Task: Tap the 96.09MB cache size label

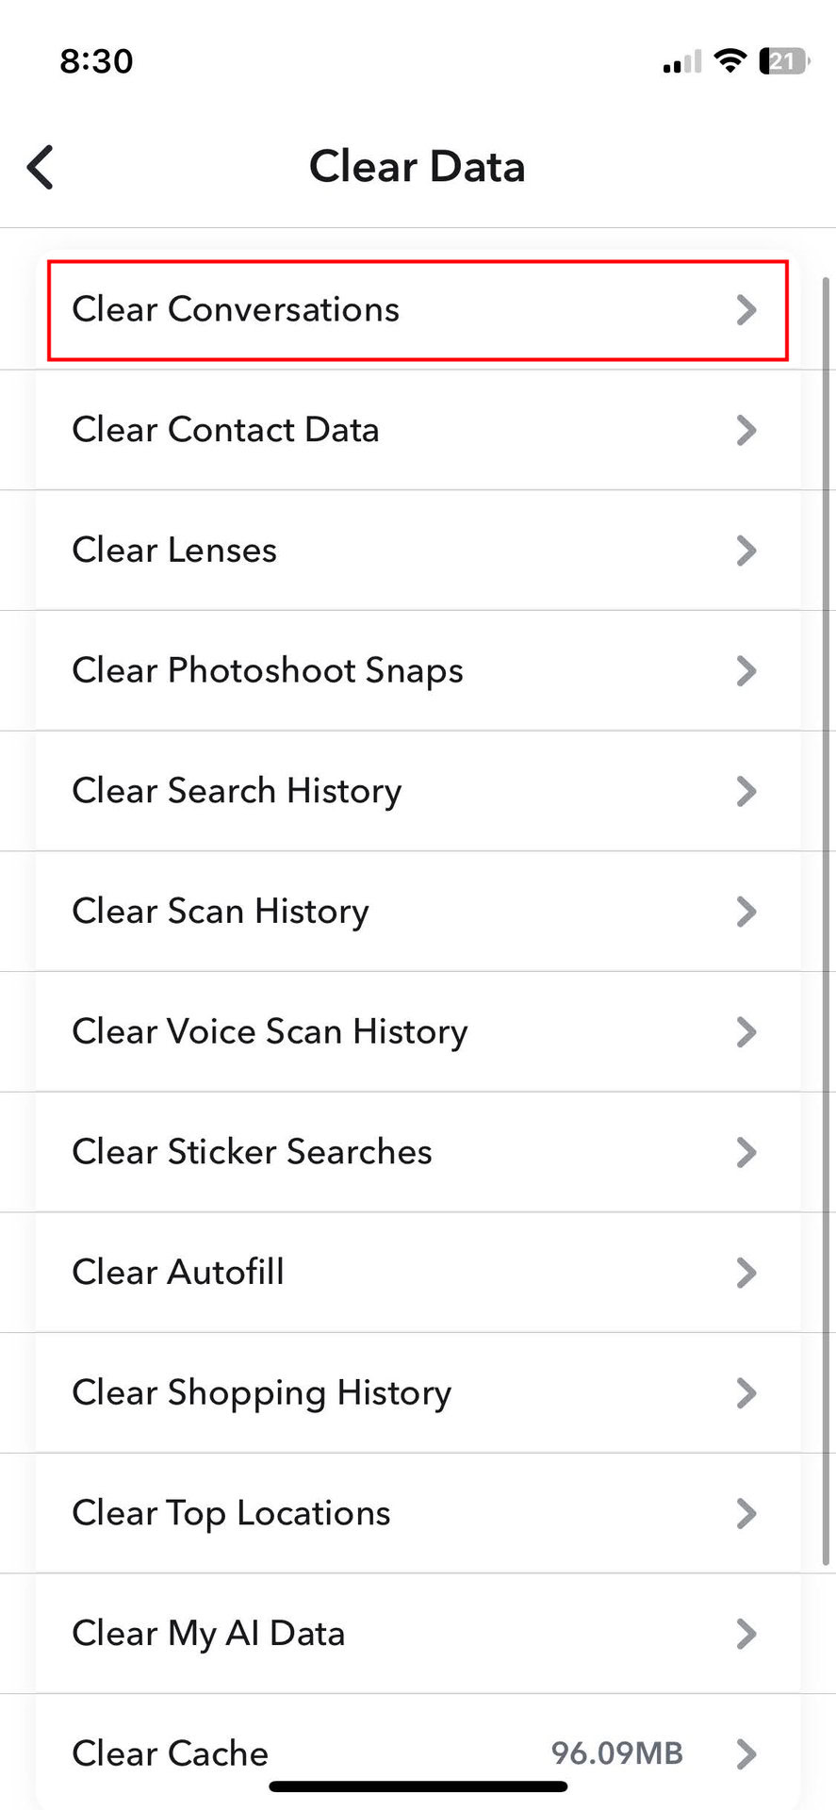Action: pos(616,1753)
